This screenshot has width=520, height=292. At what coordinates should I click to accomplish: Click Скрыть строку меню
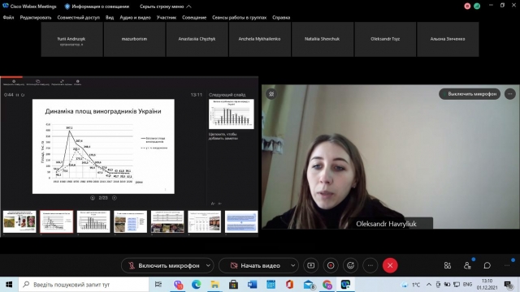pyautogui.click(x=165, y=6)
